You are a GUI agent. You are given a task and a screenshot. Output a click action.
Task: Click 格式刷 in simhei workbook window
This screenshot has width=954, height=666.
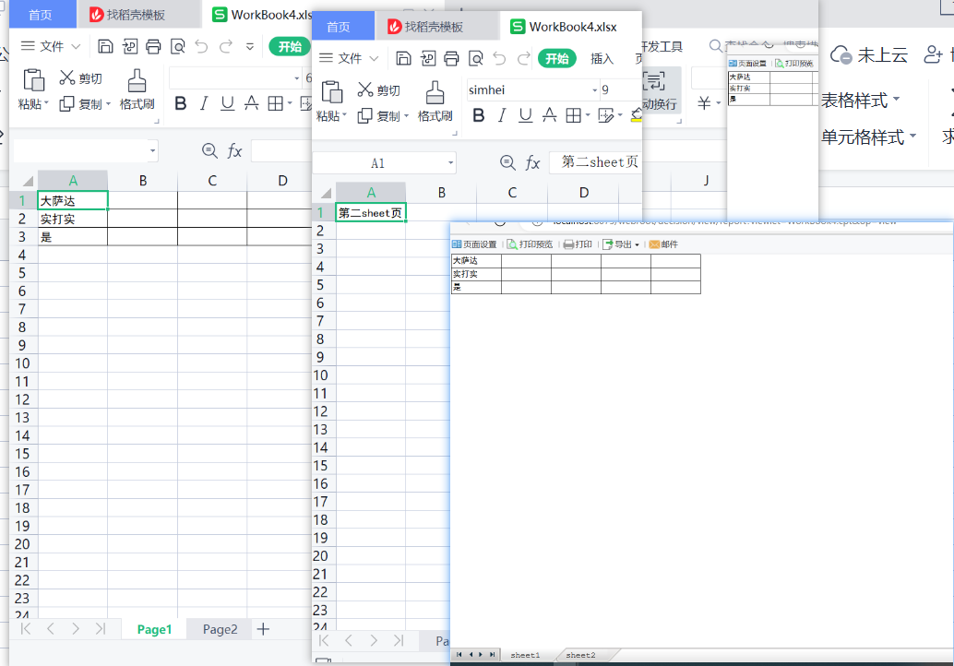[435, 101]
